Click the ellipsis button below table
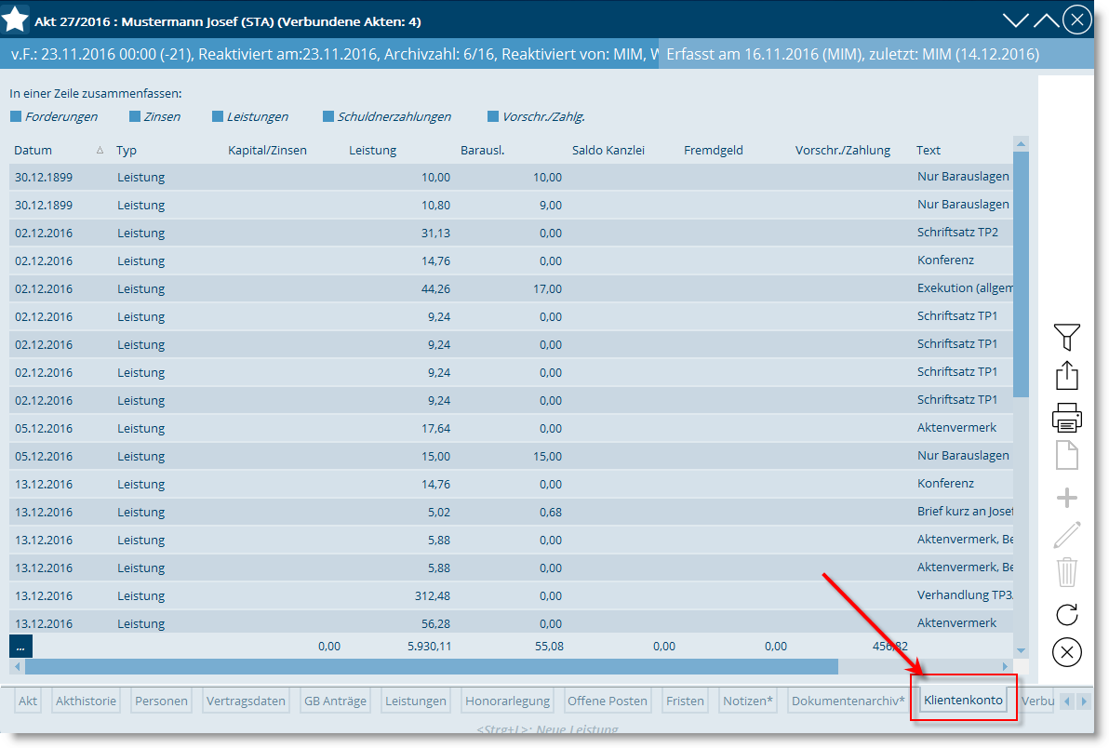Image resolution: width=1109 pixels, height=748 pixels. coord(20,646)
